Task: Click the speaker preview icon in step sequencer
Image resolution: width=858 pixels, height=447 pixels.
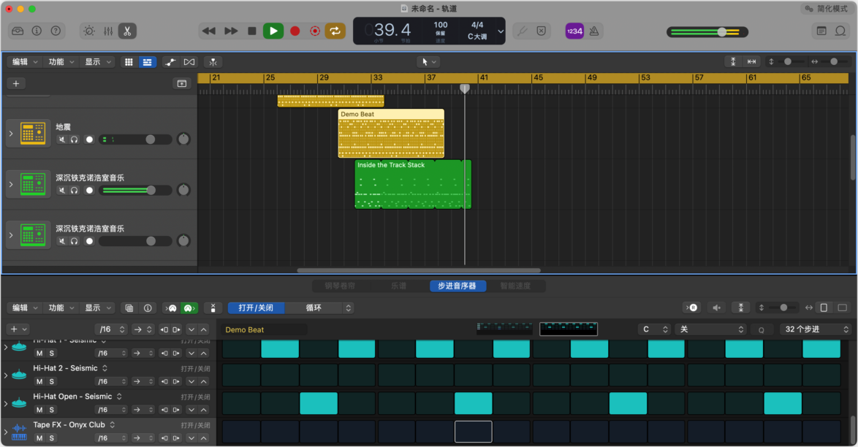Action: coord(716,307)
